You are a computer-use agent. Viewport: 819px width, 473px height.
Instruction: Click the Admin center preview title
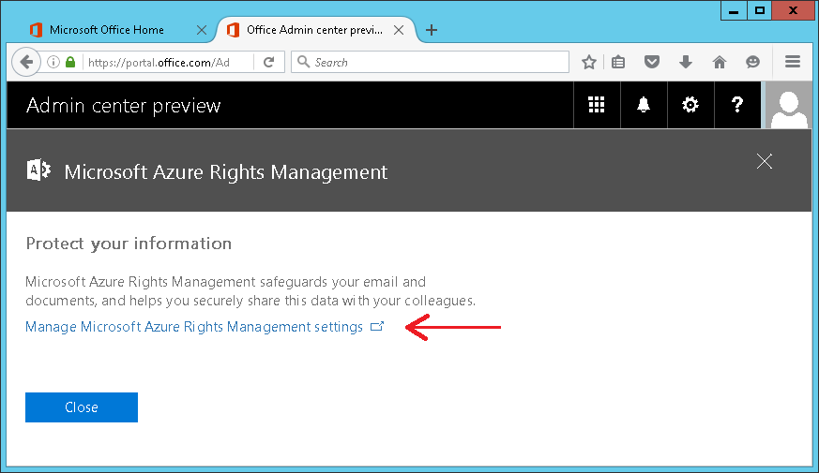124,106
